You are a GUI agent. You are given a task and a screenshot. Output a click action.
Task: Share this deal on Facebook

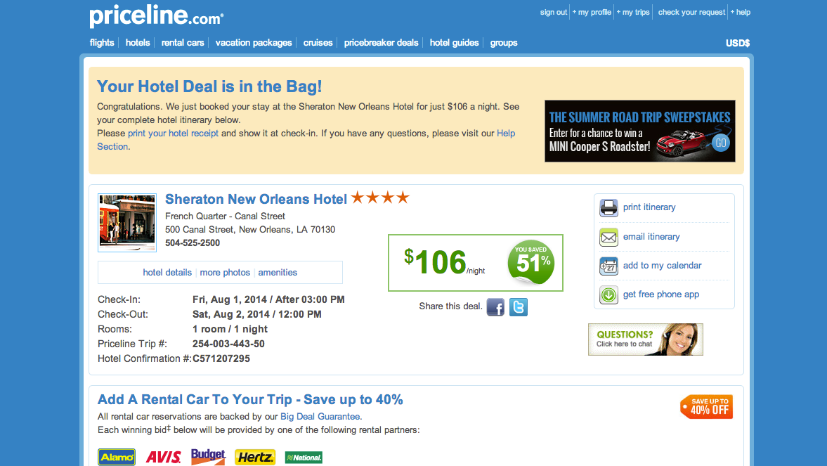tap(495, 306)
